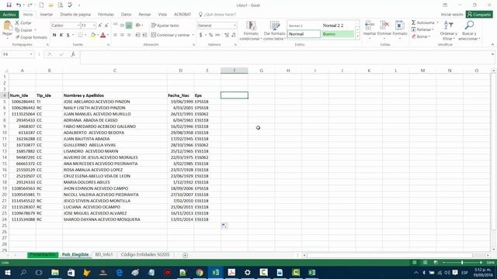This screenshot has width=497, height=279.
Task: Switch to the Datos tab
Action: click(126, 15)
